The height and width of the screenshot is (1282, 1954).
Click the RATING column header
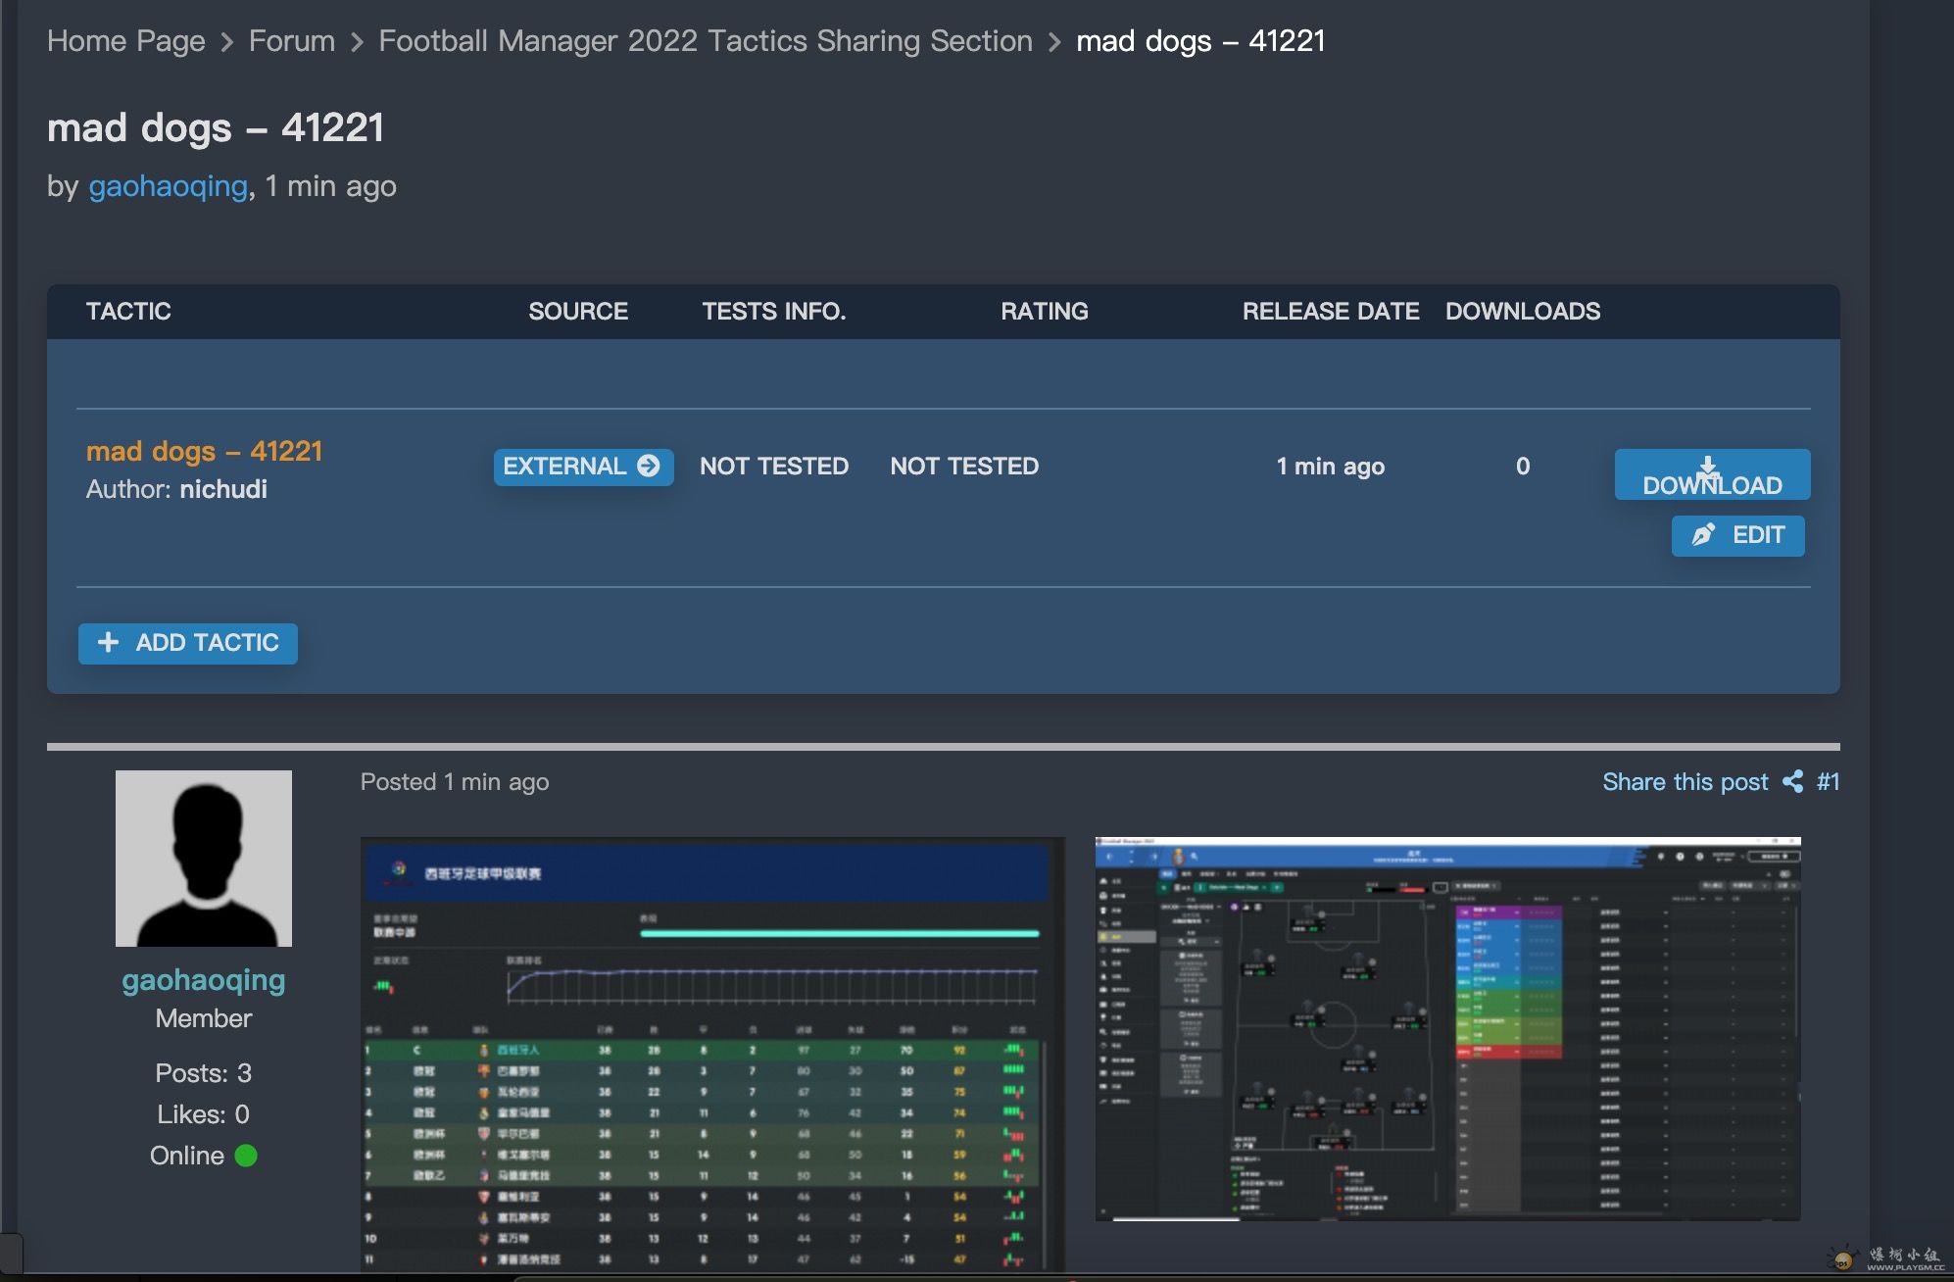pyautogui.click(x=1045, y=312)
